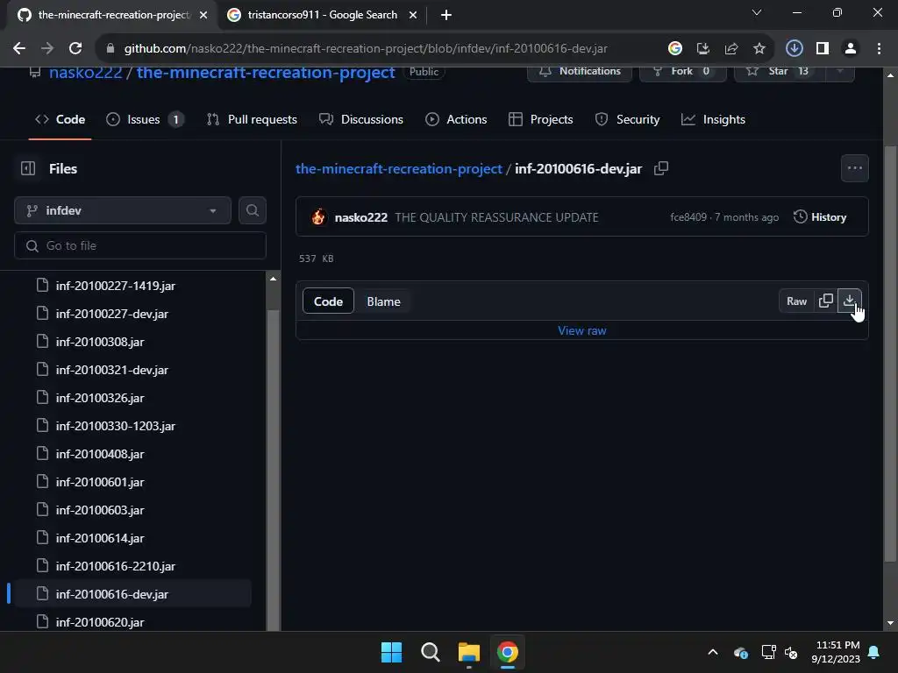The height and width of the screenshot is (673, 898).
Task: Open the Security tab
Action: click(628, 119)
